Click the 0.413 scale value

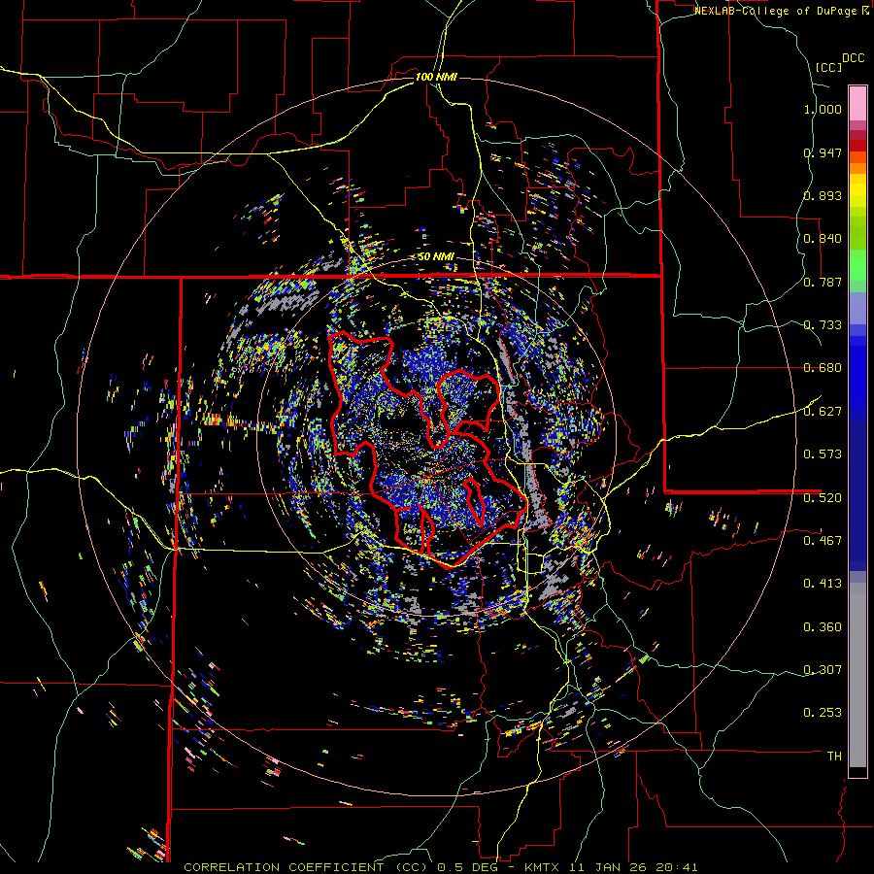click(823, 584)
